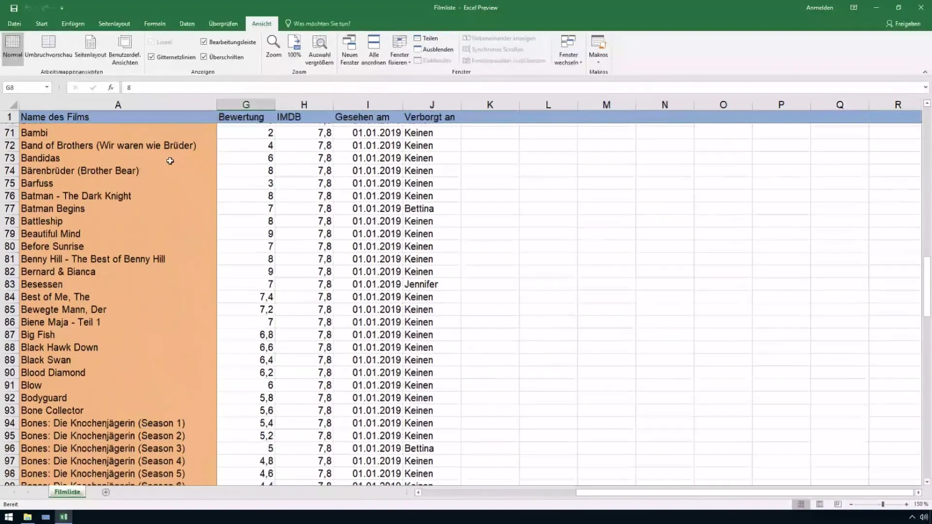
Task: Click the Makros icon
Action: (598, 43)
